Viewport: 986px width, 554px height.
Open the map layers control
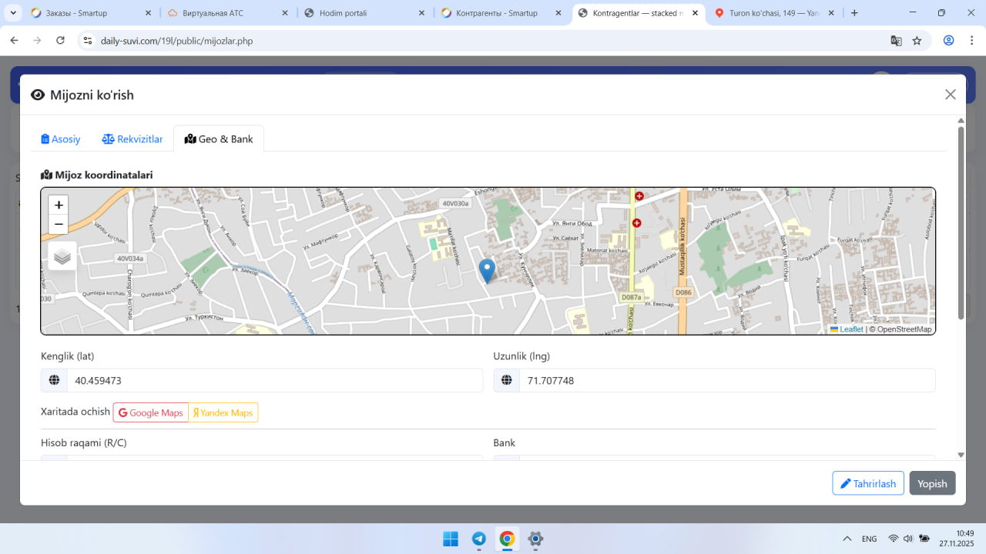tap(62, 257)
